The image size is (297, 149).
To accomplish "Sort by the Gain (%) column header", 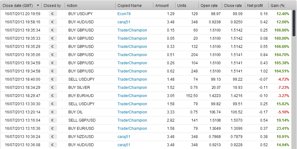I will tap(277, 5).
